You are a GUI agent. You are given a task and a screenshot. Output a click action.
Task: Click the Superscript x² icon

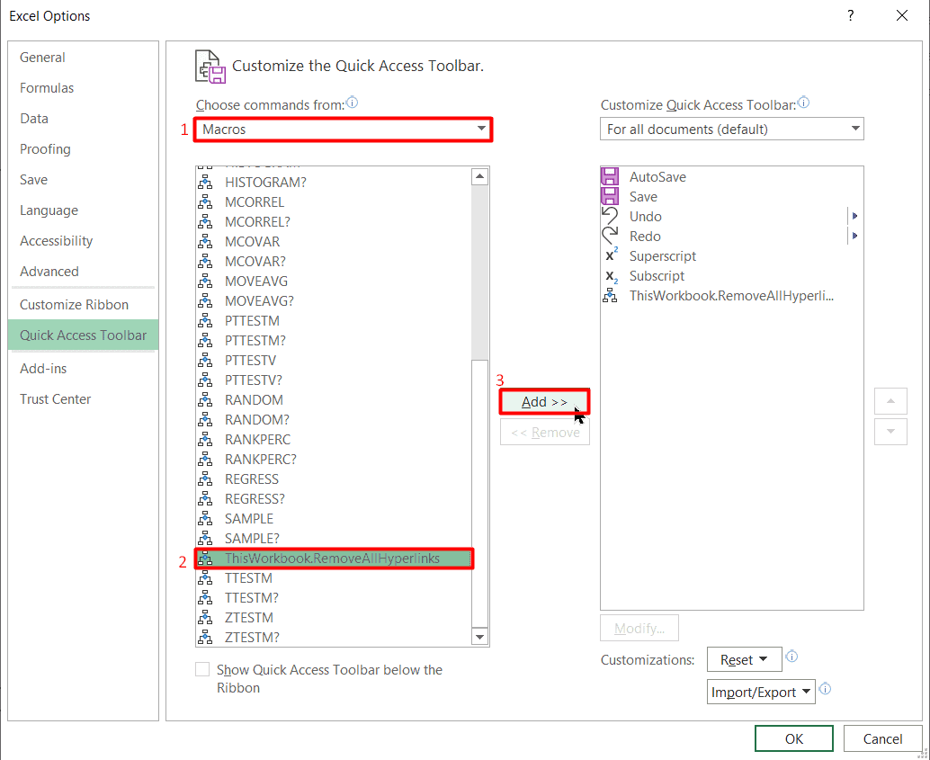pos(611,255)
